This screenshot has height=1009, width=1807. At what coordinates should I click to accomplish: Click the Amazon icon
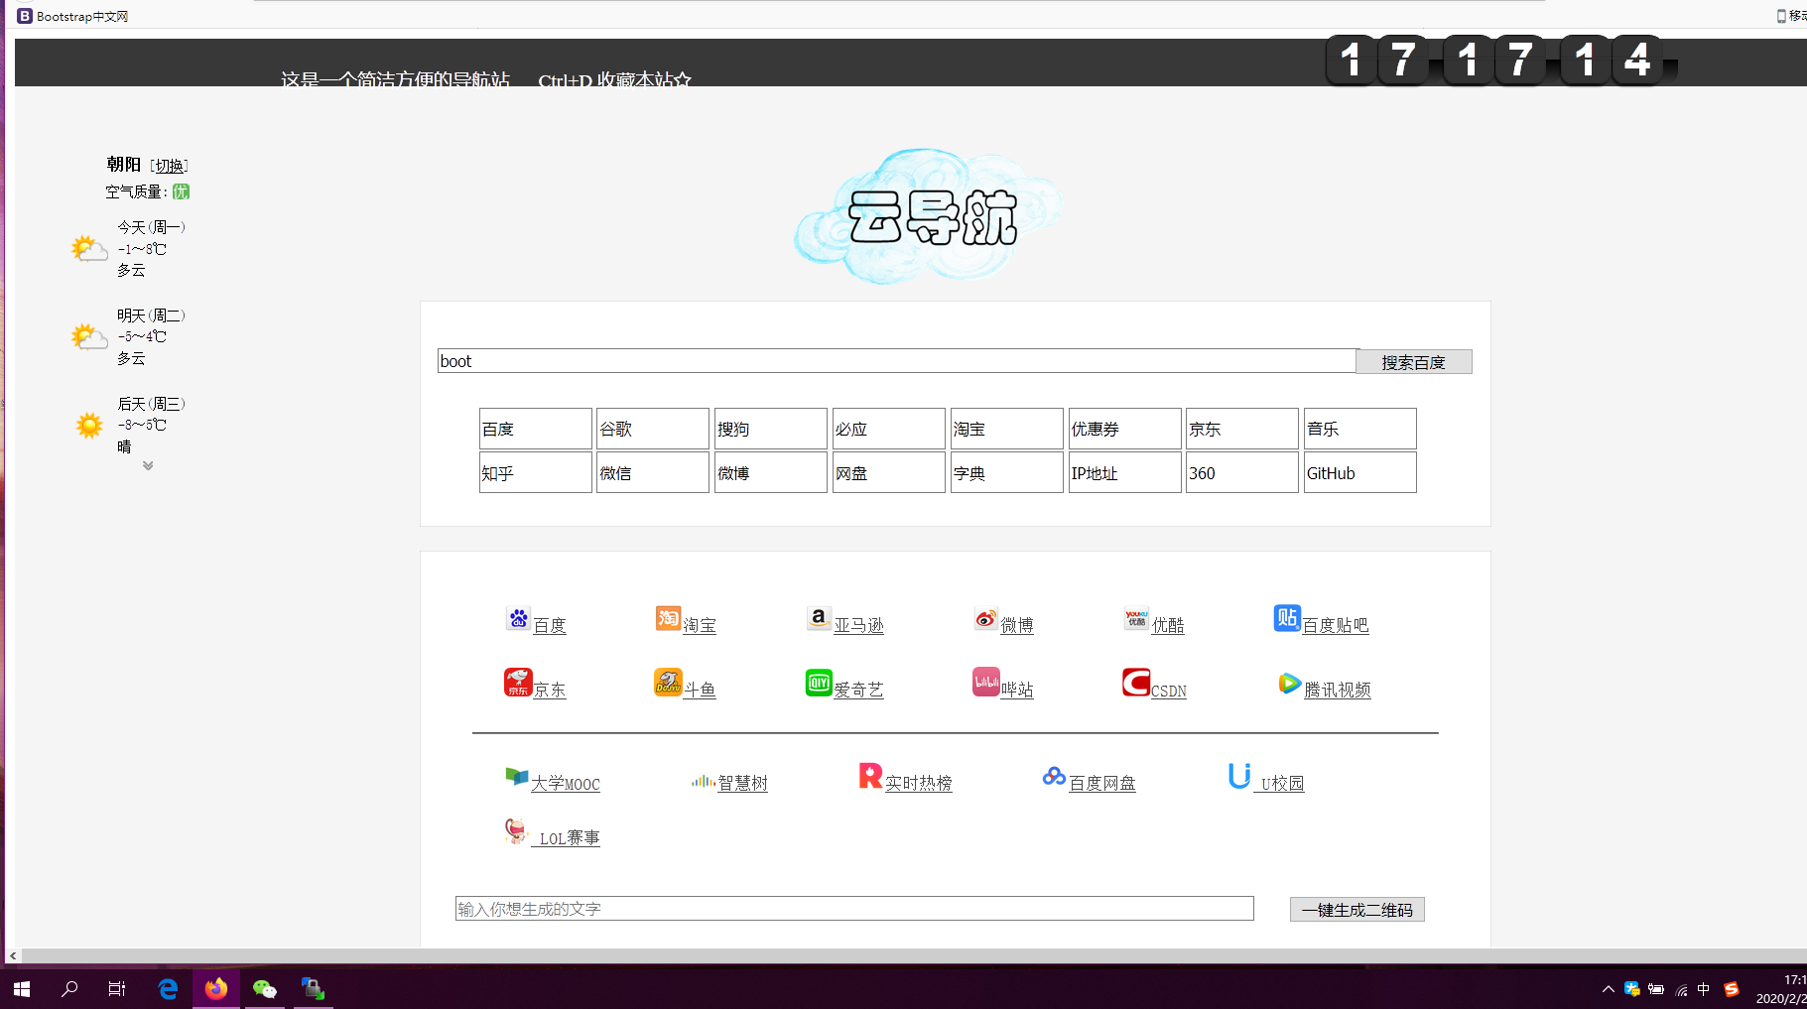pyautogui.click(x=819, y=618)
